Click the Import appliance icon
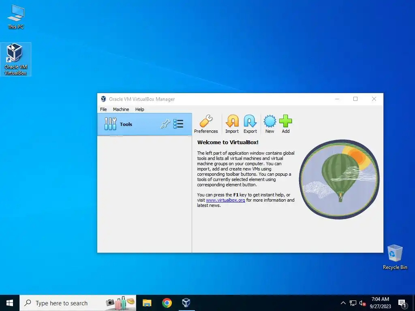 pyautogui.click(x=232, y=124)
